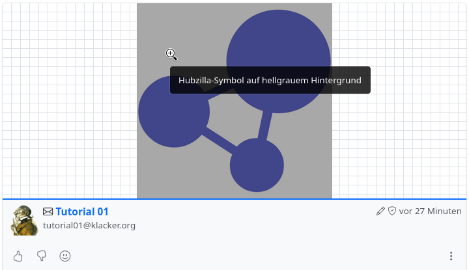Click the grid area right of image
Image resolution: width=469 pixels, height=270 pixels.
(399, 130)
